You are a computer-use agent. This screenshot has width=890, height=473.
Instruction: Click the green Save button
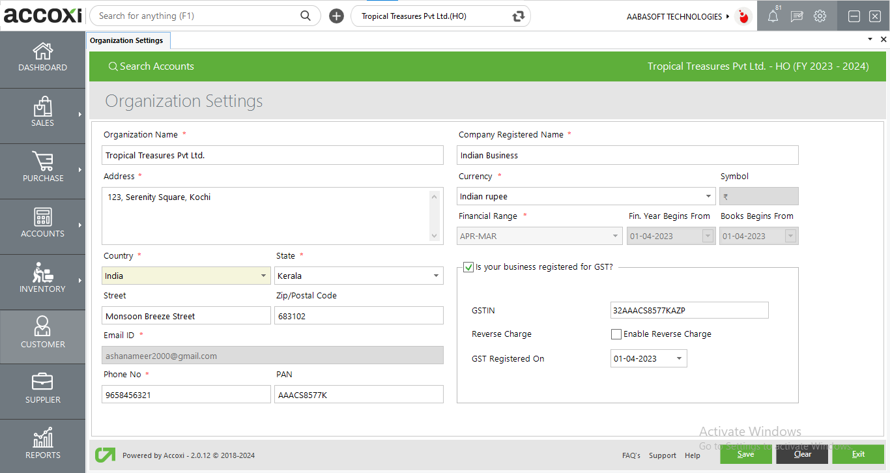pyautogui.click(x=745, y=454)
